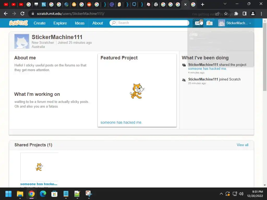This screenshot has height=200, width=267.
Task: Click View all for Shared Projects
Action: [x=242, y=145]
